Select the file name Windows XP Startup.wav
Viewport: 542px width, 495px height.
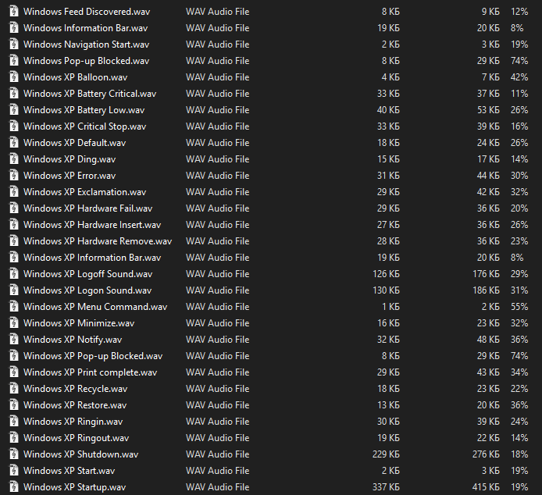[75, 487]
